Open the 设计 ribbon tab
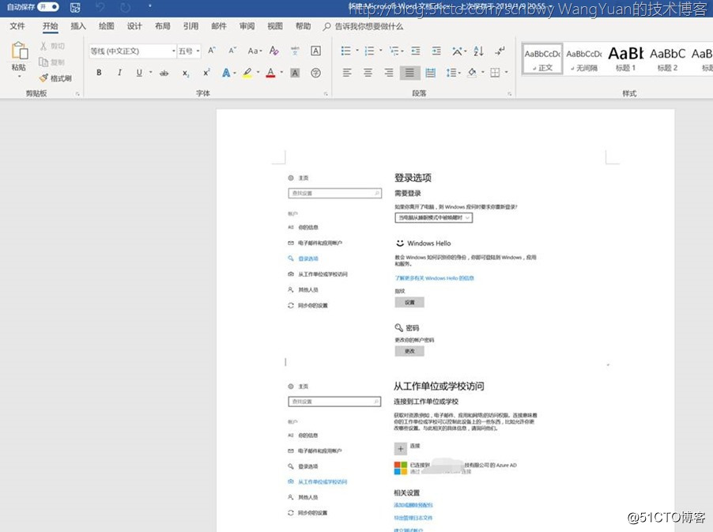Image resolution: width=713 pixels, height=532 pixels. 134,26
